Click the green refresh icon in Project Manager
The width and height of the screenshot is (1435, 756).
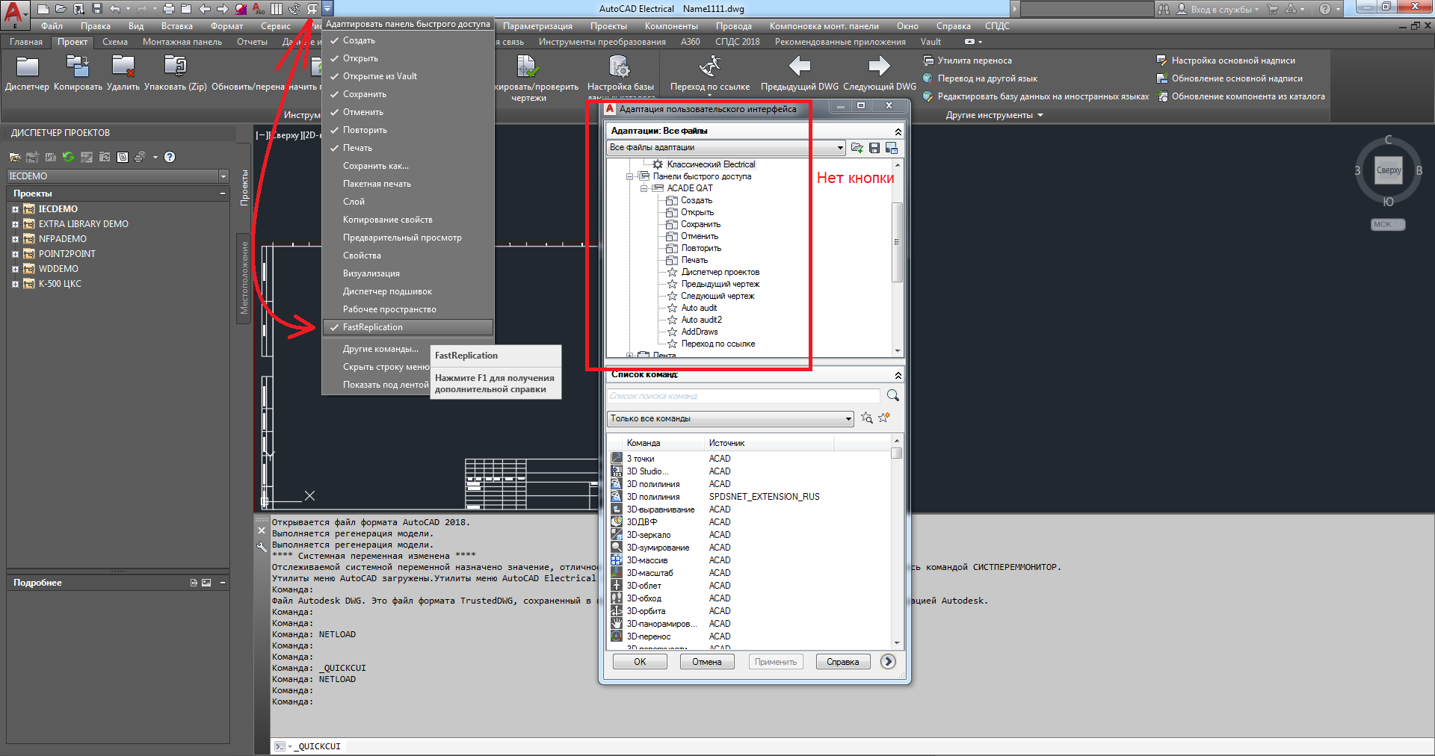pos(69,157)
